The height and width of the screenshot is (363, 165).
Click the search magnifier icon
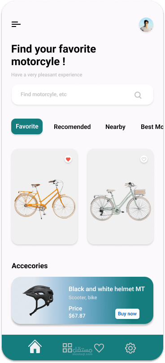pos(138,95)
